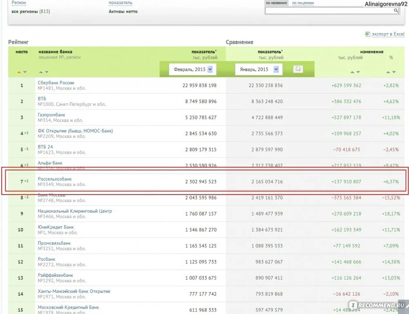Click license text №1481, Москва и обл.
The image size is (409, 314).
[x=62, y=88]
